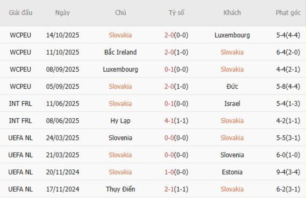Open the 1-0(0-0) match result
The height and width of the screenshot is (199, 306).
click(x=177, y=172)
